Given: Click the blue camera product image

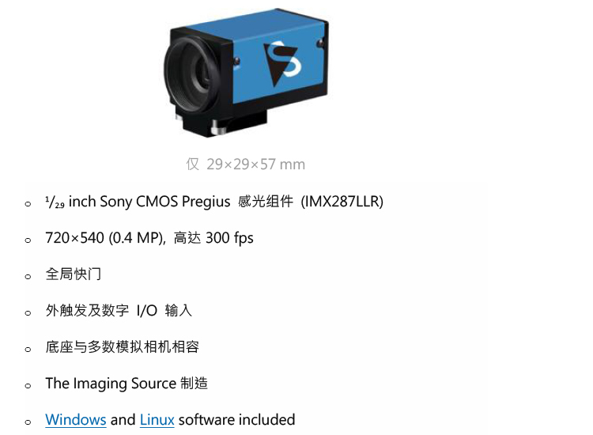Looking at the screenshot, I should pos(246,72).
